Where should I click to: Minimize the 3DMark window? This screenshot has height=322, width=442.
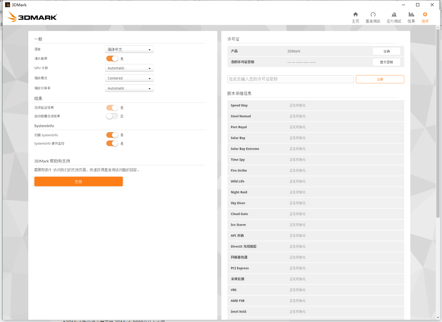coord(403,5)
